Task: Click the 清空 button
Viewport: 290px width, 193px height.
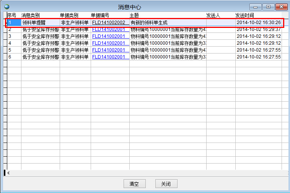Action: pyautogui.click(x=135, y=184)
